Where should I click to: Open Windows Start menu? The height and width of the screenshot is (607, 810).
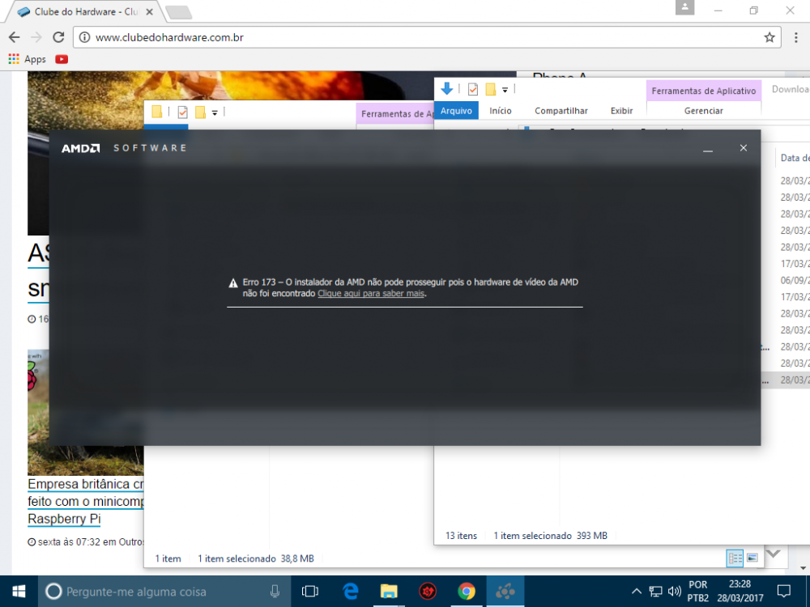point(19,592)
